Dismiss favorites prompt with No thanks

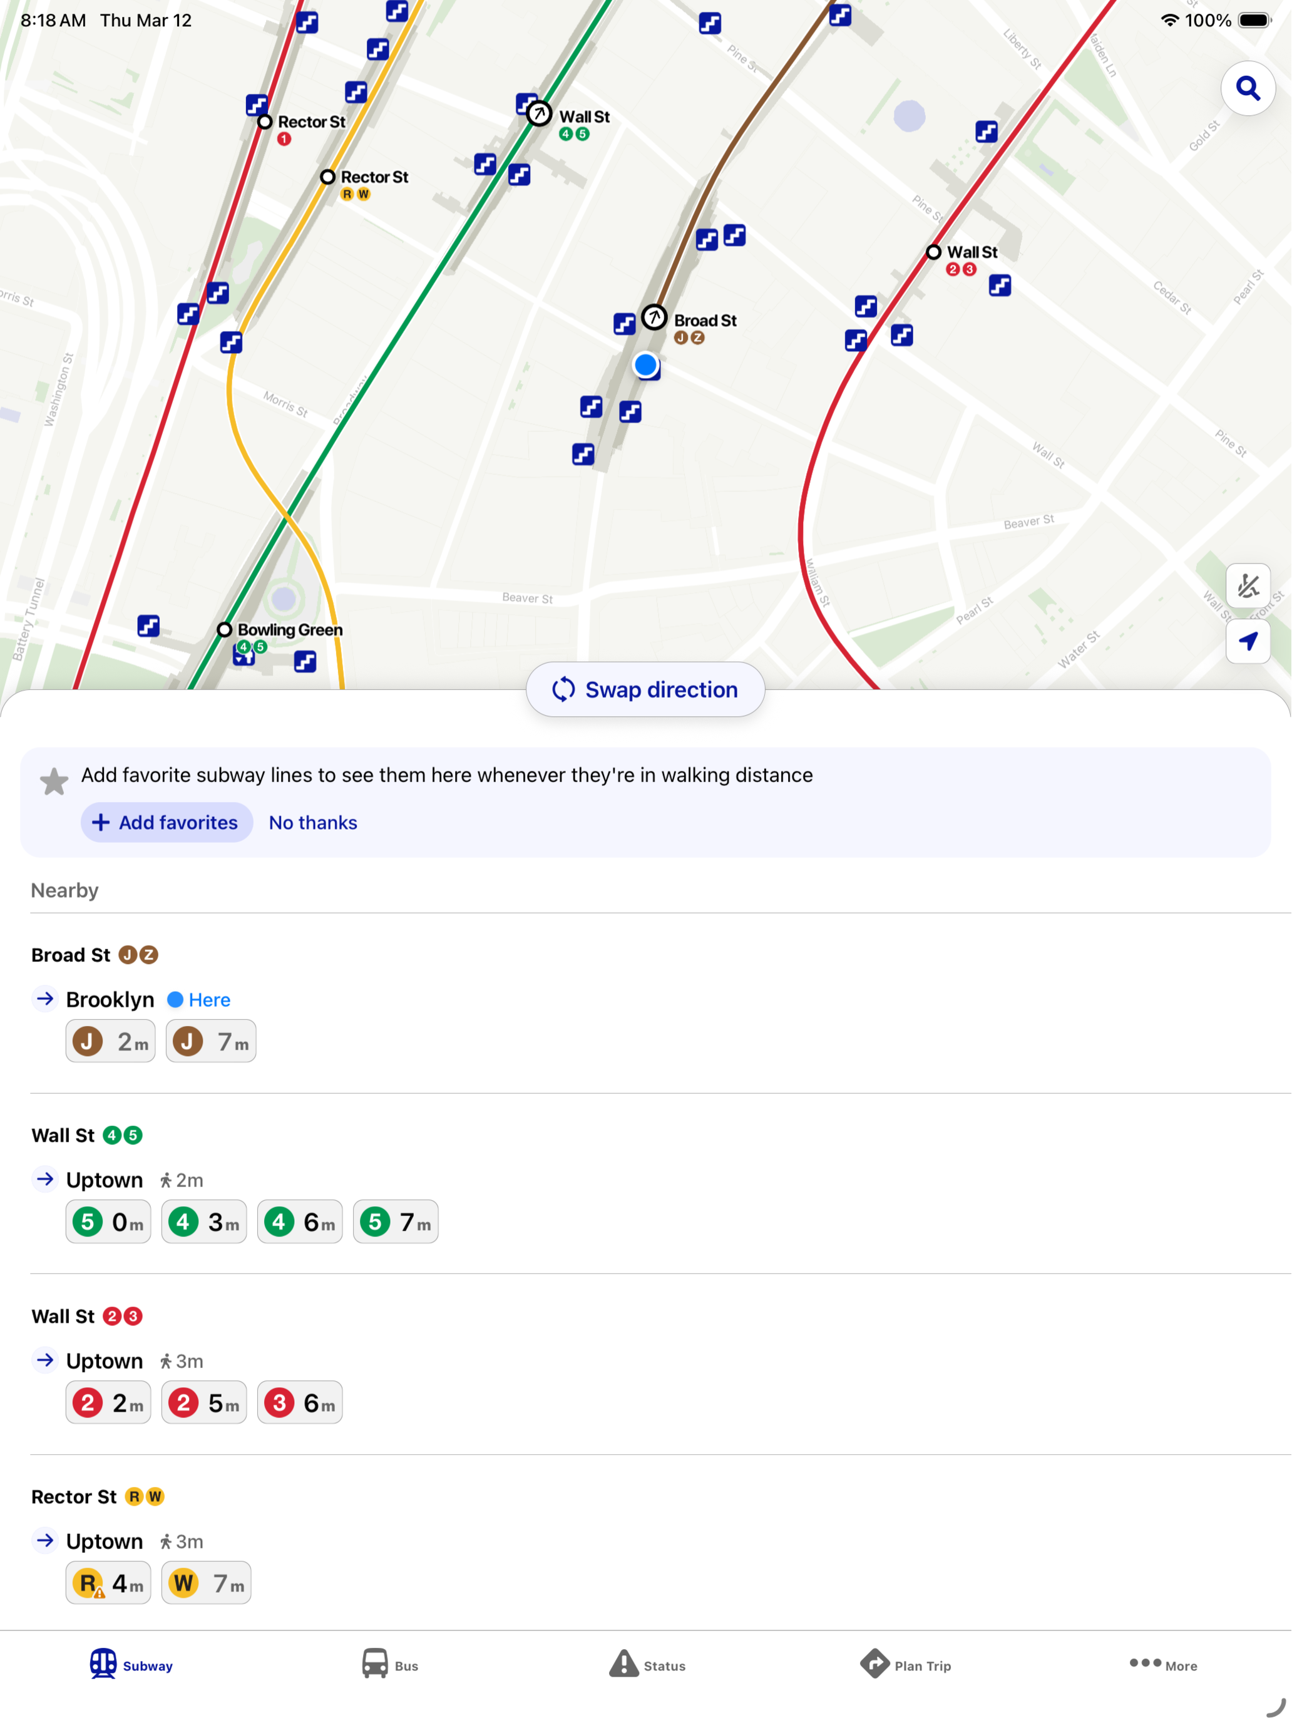pyautogui.click(x=313, y=823)
